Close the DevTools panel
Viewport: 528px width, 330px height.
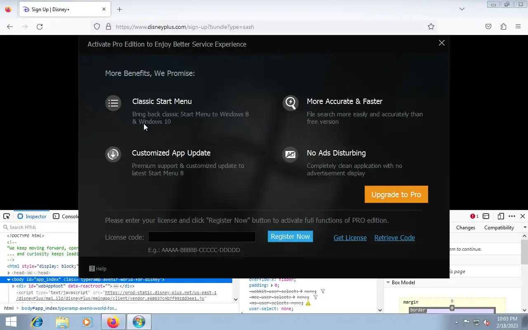pyautogui.click(x=523, y=216)
